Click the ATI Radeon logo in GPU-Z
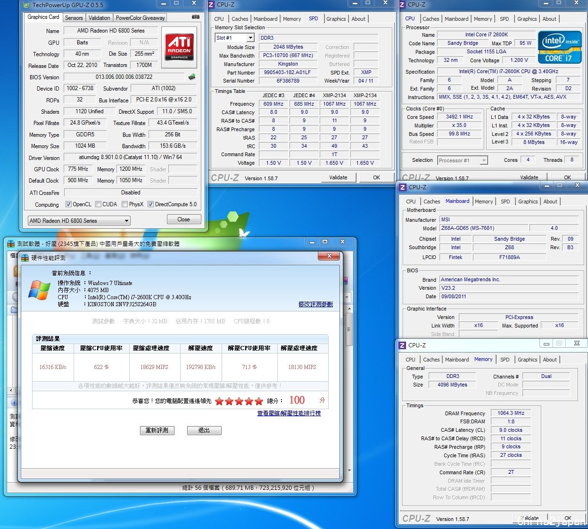The height and width of the screenshot is (529, 588). pos(179,47)
